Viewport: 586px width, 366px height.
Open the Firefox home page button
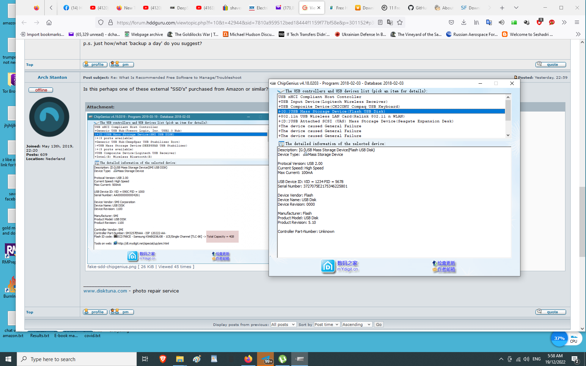click(x=49, y=23)
